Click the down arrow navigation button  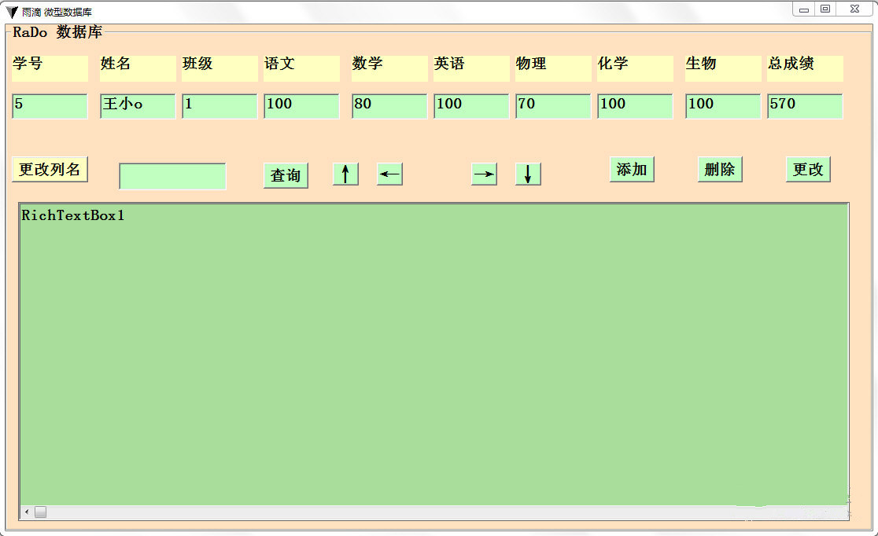pyautogui.click(x=527, y=174)
